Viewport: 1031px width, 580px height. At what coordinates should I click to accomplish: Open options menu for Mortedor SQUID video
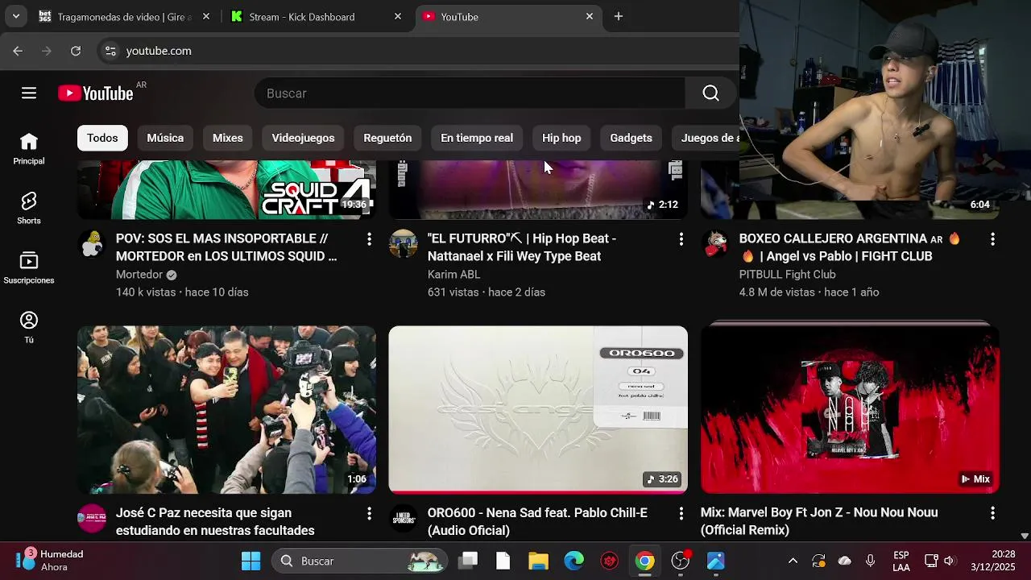point(369,239)
